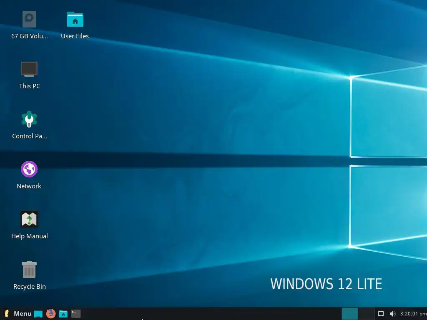The width and height of the screenshot is (427, 320).
Task: Switch to the second workspace in pager
Action: click(x=366, y=314)
